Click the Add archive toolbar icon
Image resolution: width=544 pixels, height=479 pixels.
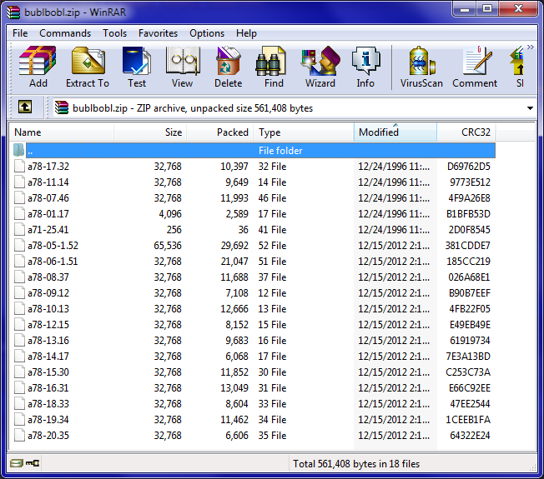click(x=38, y=67)
